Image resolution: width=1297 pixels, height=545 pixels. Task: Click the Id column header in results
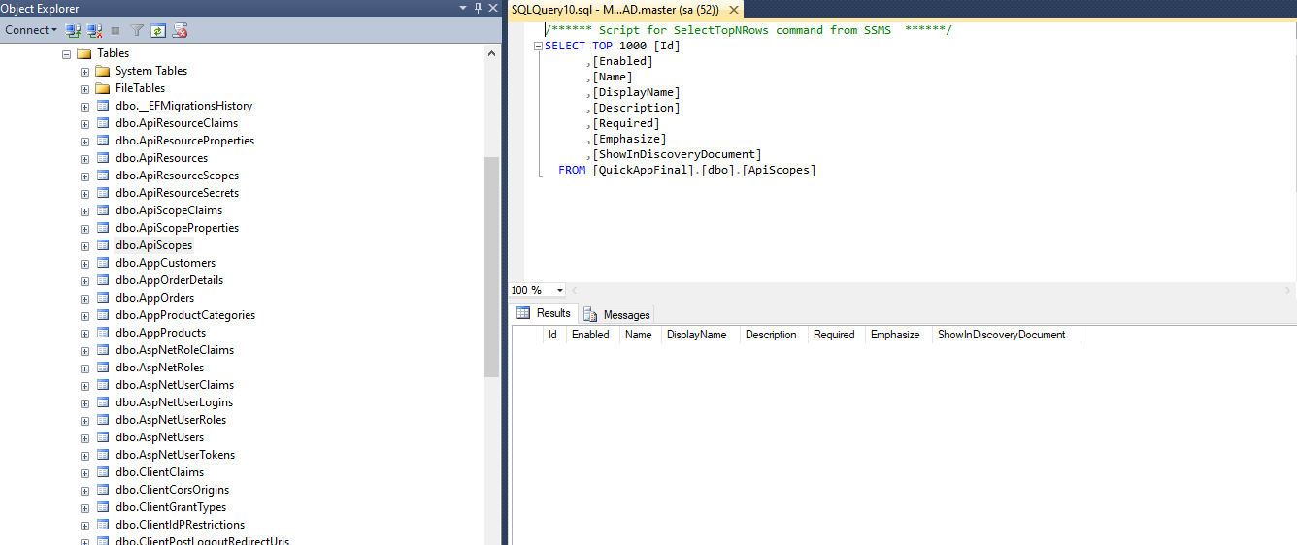click(553, 335)
